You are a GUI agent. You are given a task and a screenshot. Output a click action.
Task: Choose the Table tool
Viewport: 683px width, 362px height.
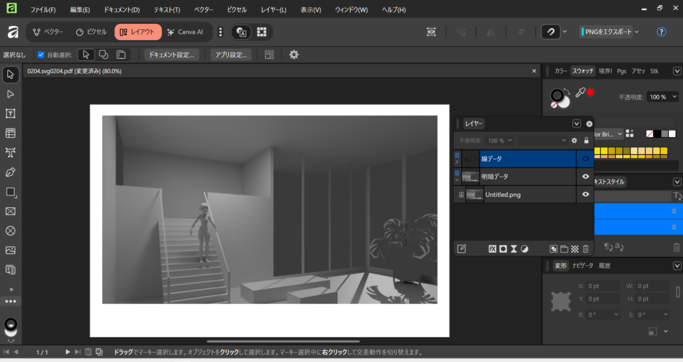tap(11, 133)
